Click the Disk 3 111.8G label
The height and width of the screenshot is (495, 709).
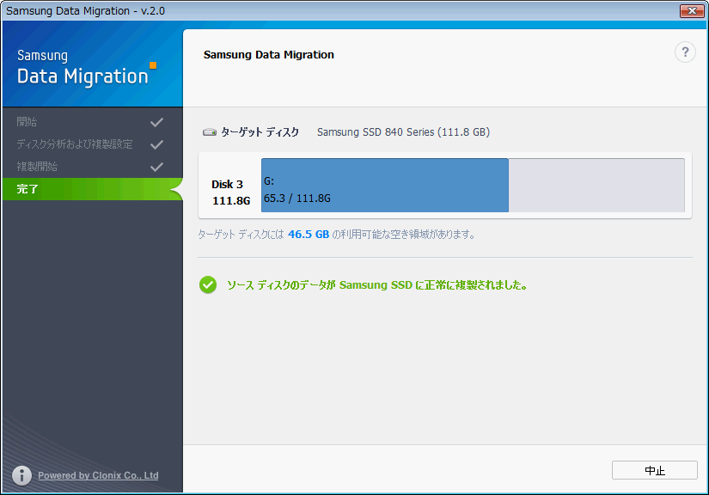click(x=229, y=192)
